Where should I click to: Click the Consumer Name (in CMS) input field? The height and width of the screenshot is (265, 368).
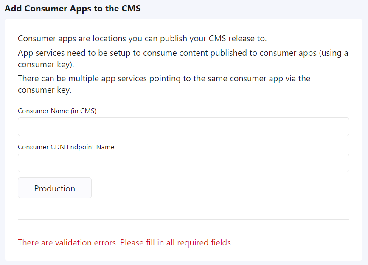coord(183,127)
